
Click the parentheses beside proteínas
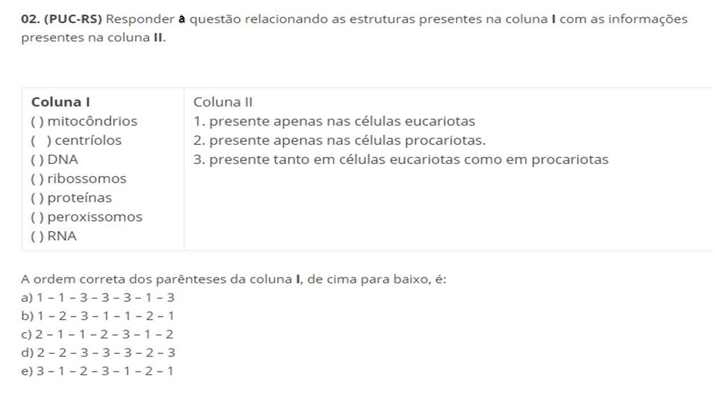(x=38, y=198)
